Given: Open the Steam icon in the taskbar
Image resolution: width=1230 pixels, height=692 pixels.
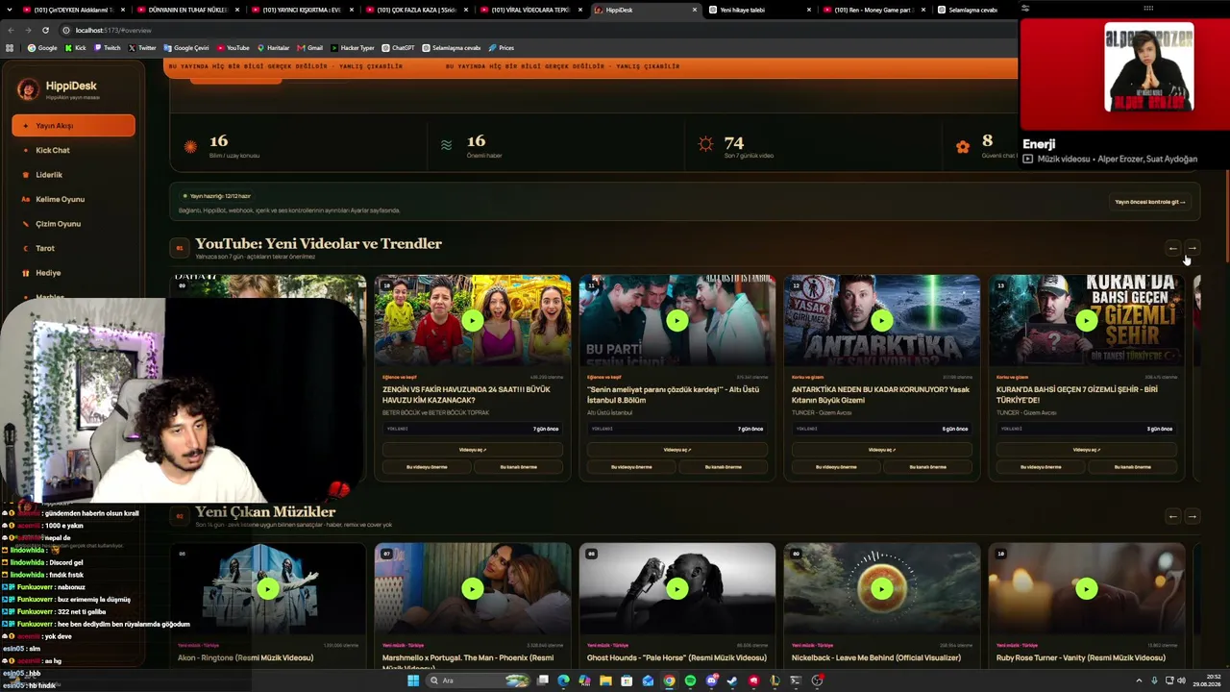Looking at the screenshot, I should [x=732, y=680].
